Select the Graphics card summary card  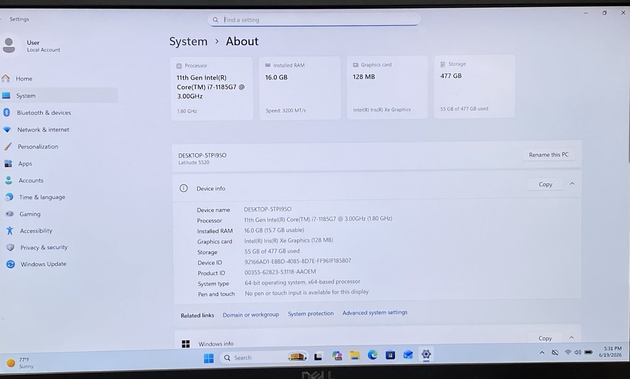pyautogui.click(x=387, y=87)
